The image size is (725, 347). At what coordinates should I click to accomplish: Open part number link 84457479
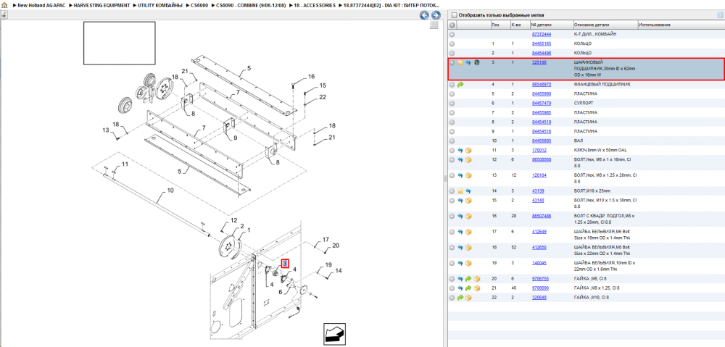pos(542,104)
